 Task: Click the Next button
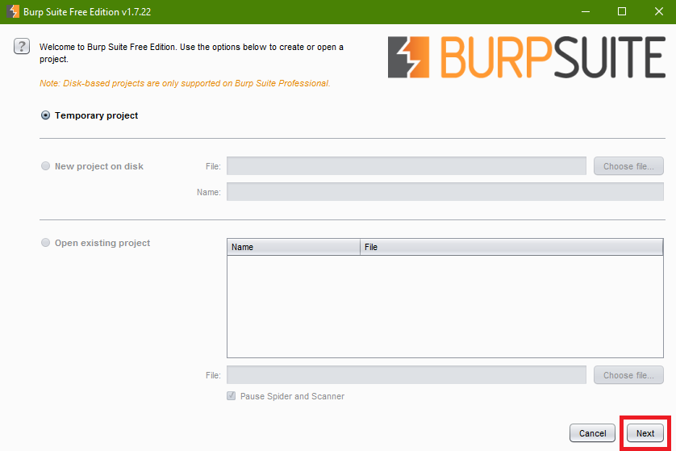645,433
